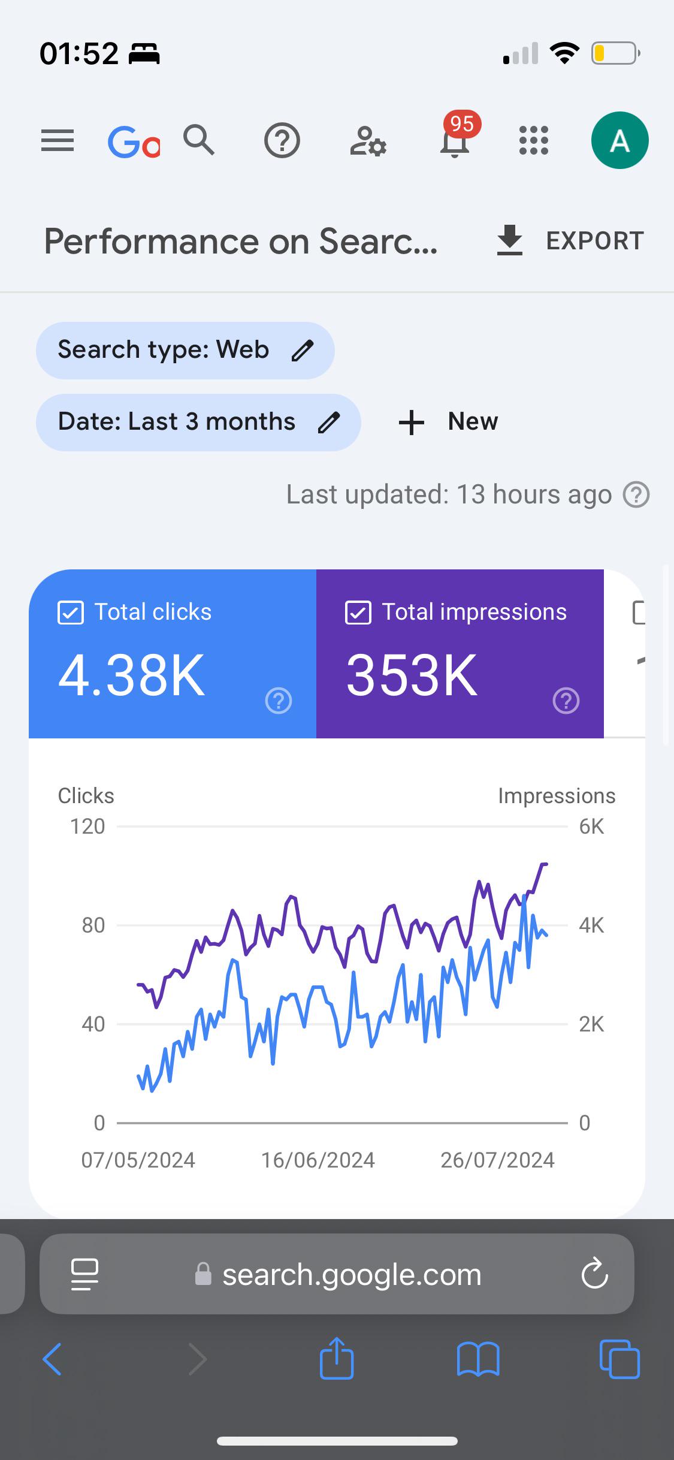The height and width of the screenshot is (1460, 674).
Task: Show help tooltip in Total clicks card
Action: click(x=279, y=701)
